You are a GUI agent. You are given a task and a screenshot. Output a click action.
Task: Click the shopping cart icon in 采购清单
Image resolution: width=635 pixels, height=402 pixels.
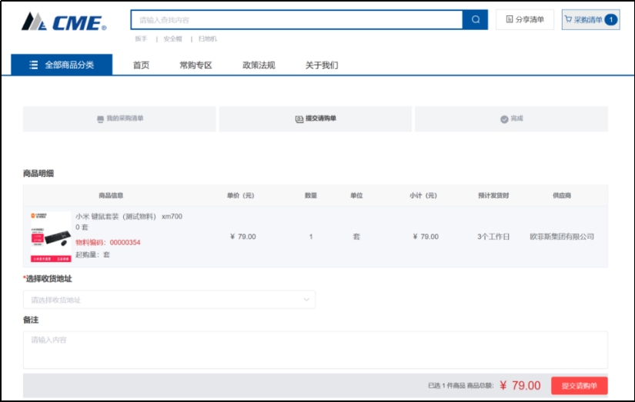point(568,20)
